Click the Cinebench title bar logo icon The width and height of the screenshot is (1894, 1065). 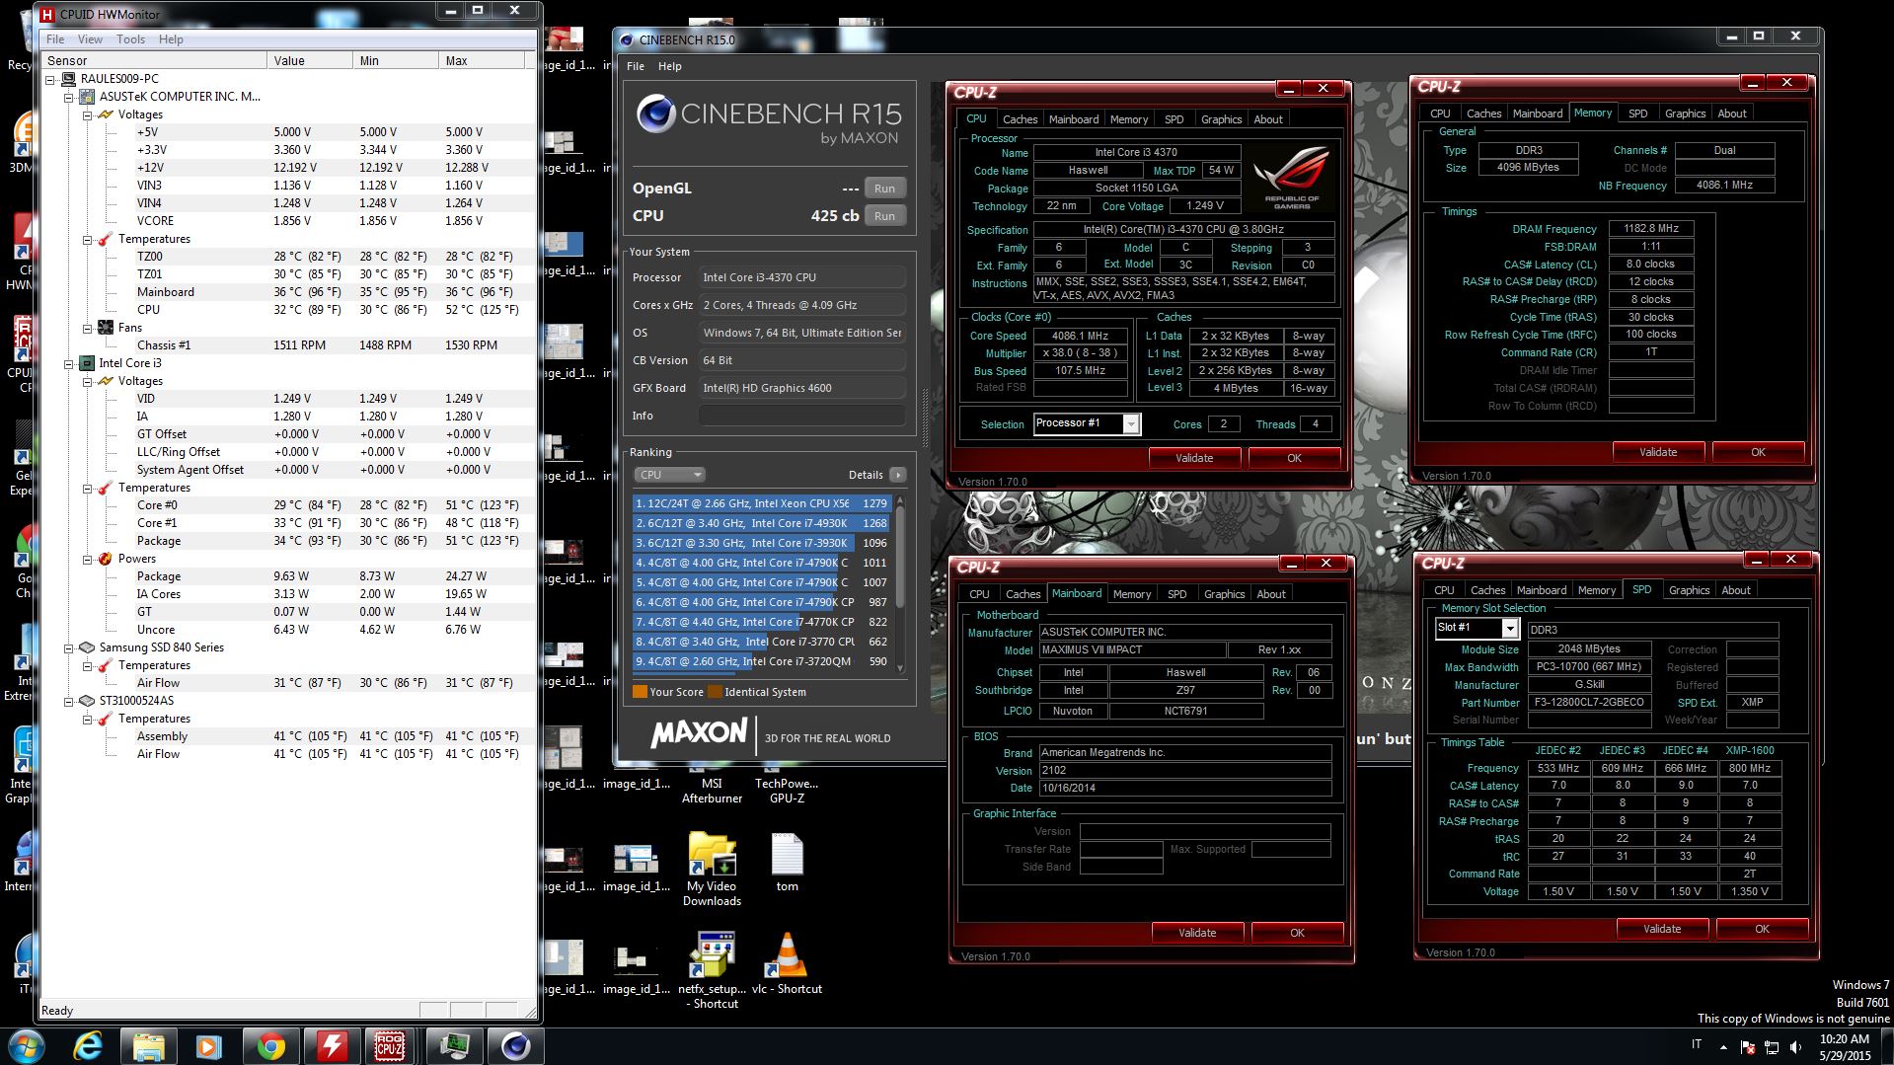click(x=626, y=39)
